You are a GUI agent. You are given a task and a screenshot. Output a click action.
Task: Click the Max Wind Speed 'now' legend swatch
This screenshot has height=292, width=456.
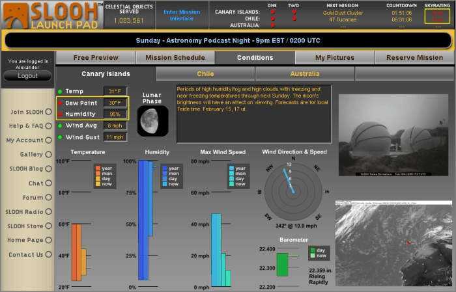click(231, 184)
